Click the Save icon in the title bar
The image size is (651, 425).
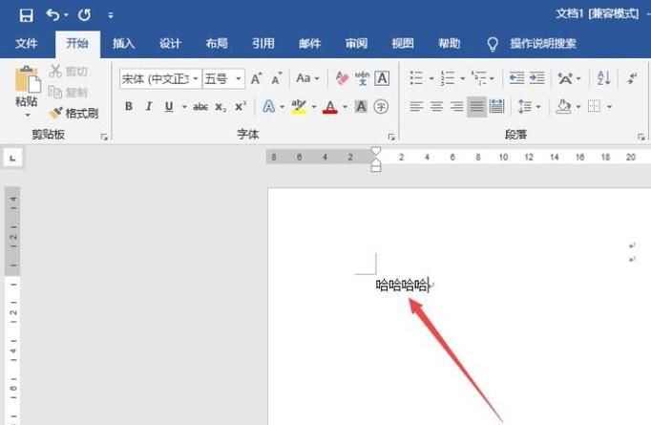point(26,15)
